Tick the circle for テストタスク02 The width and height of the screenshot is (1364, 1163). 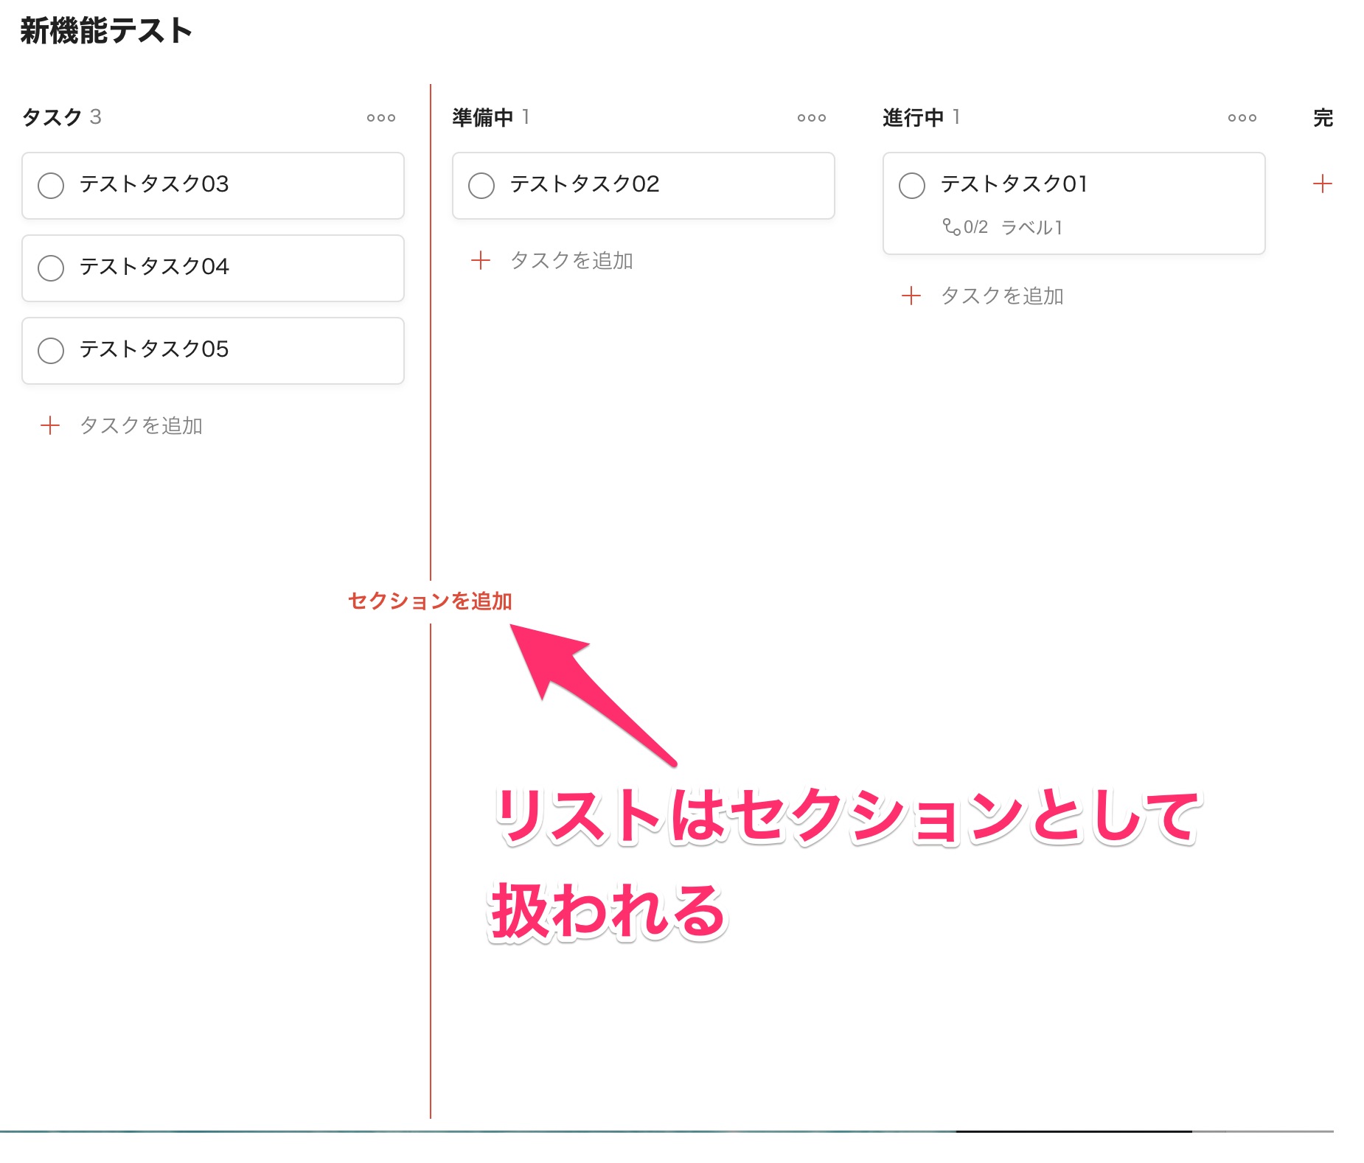pyautogui.click(x=481, y=186)
